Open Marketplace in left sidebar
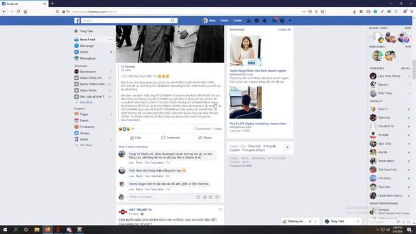The width and height of the screenshot is (416, 234). (x=85, y=58)
